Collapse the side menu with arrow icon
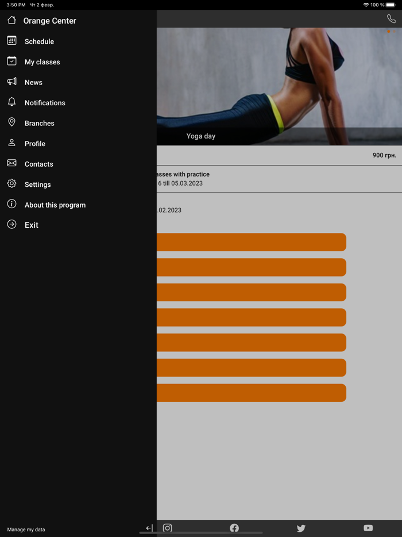402x537 pixels. coord(149,528)
